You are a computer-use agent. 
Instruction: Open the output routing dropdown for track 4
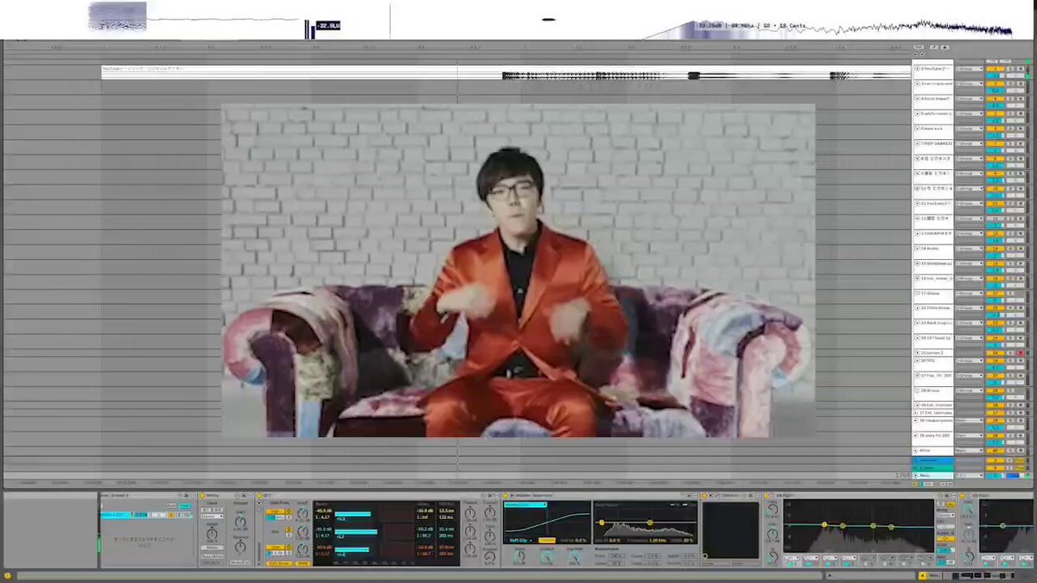[x=969, y=98]
